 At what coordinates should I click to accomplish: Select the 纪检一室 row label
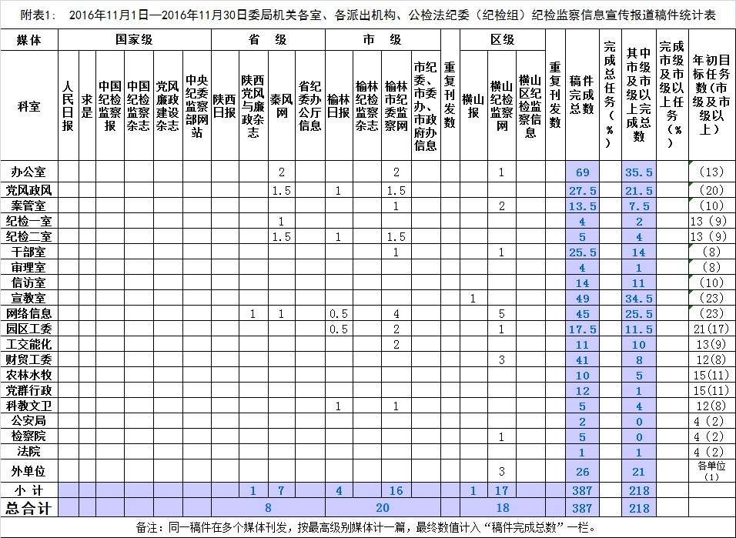(x=29, y=221)
